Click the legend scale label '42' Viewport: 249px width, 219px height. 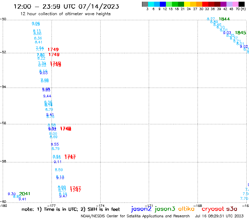click(x=225, y=9)
